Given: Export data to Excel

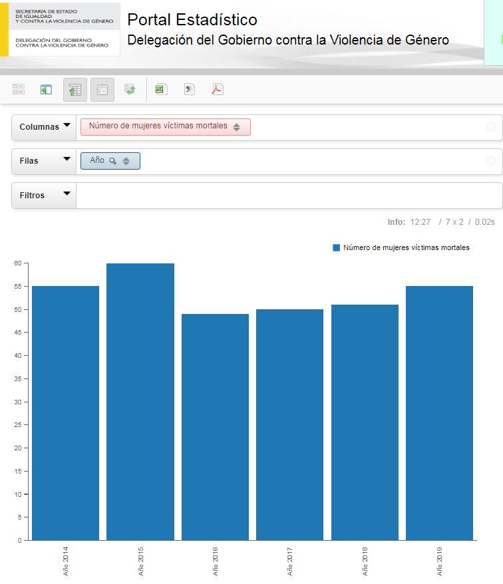Looking at the screenshot, I should pos(161,90).
